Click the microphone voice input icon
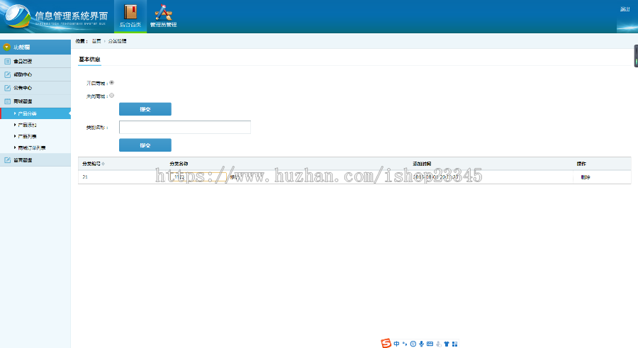This screenshot has height=348, width=638. 422,344
